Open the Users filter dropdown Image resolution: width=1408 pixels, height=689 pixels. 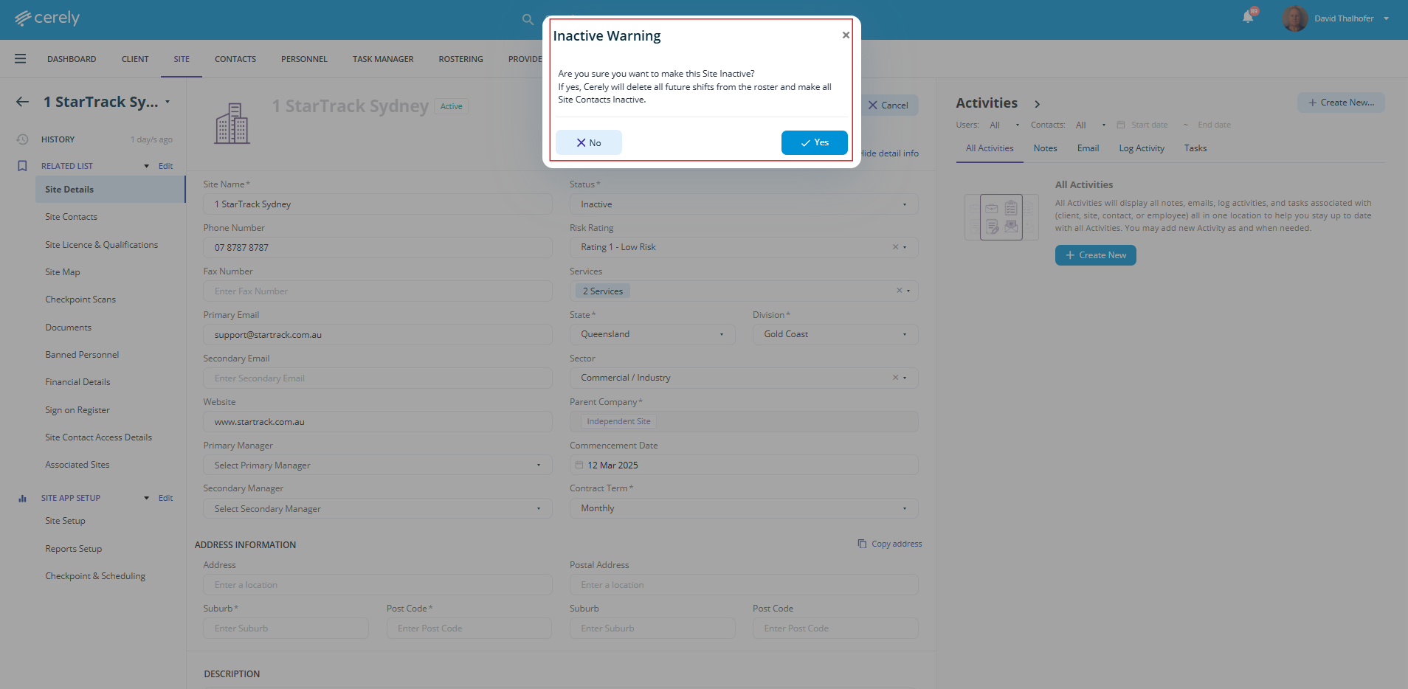1004,125
